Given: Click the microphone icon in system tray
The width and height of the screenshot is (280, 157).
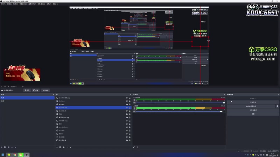Looking at the screenshot, I should (x=248, y=155).
